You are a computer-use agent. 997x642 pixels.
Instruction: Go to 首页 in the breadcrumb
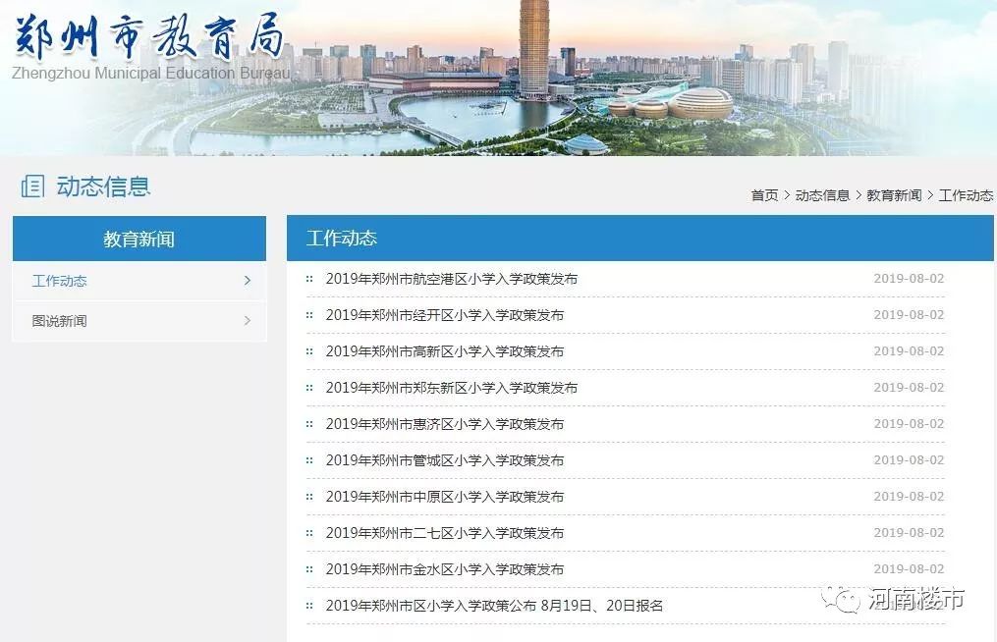[764, 195]
